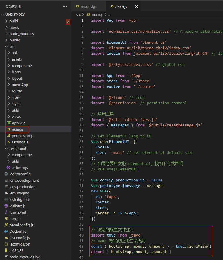Click the LICENSE file icon
This screenshot has height=260, width=223.
[6, 250]
